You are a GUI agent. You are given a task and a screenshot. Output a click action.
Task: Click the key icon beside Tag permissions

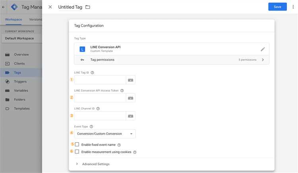pyautogui.click(x=82, y=60)
